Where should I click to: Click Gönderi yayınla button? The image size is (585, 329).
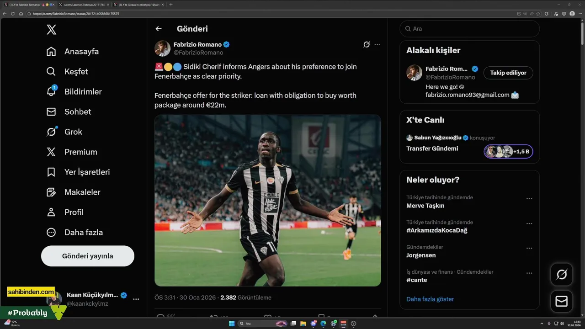click(x=88, y=256)
